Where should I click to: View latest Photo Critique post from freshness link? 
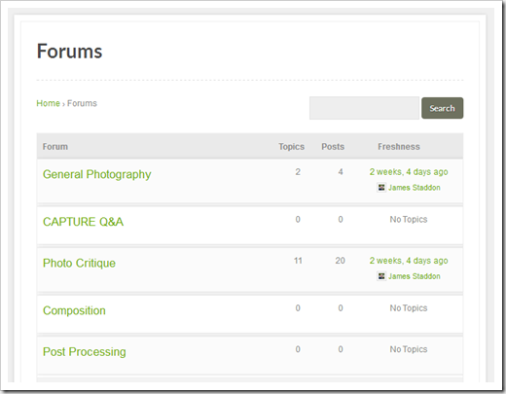pos(409,261)
